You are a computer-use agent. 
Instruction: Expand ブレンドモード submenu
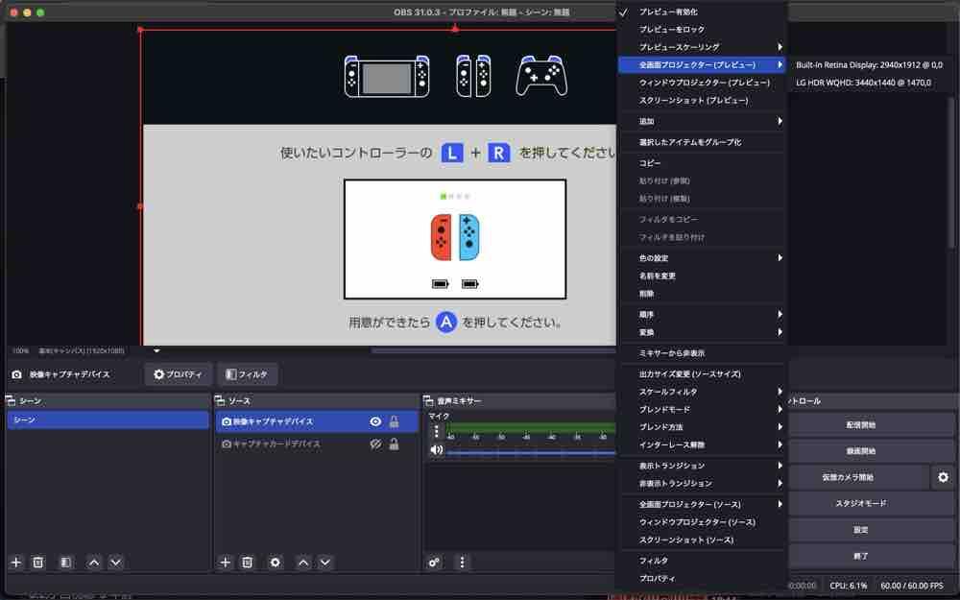pos(702,410)
